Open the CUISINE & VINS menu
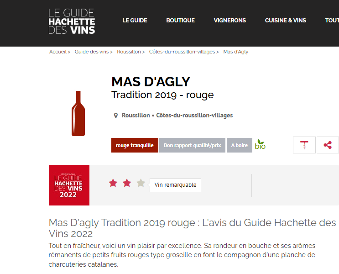The image size is (339, 274). click(x=285, y=21)
